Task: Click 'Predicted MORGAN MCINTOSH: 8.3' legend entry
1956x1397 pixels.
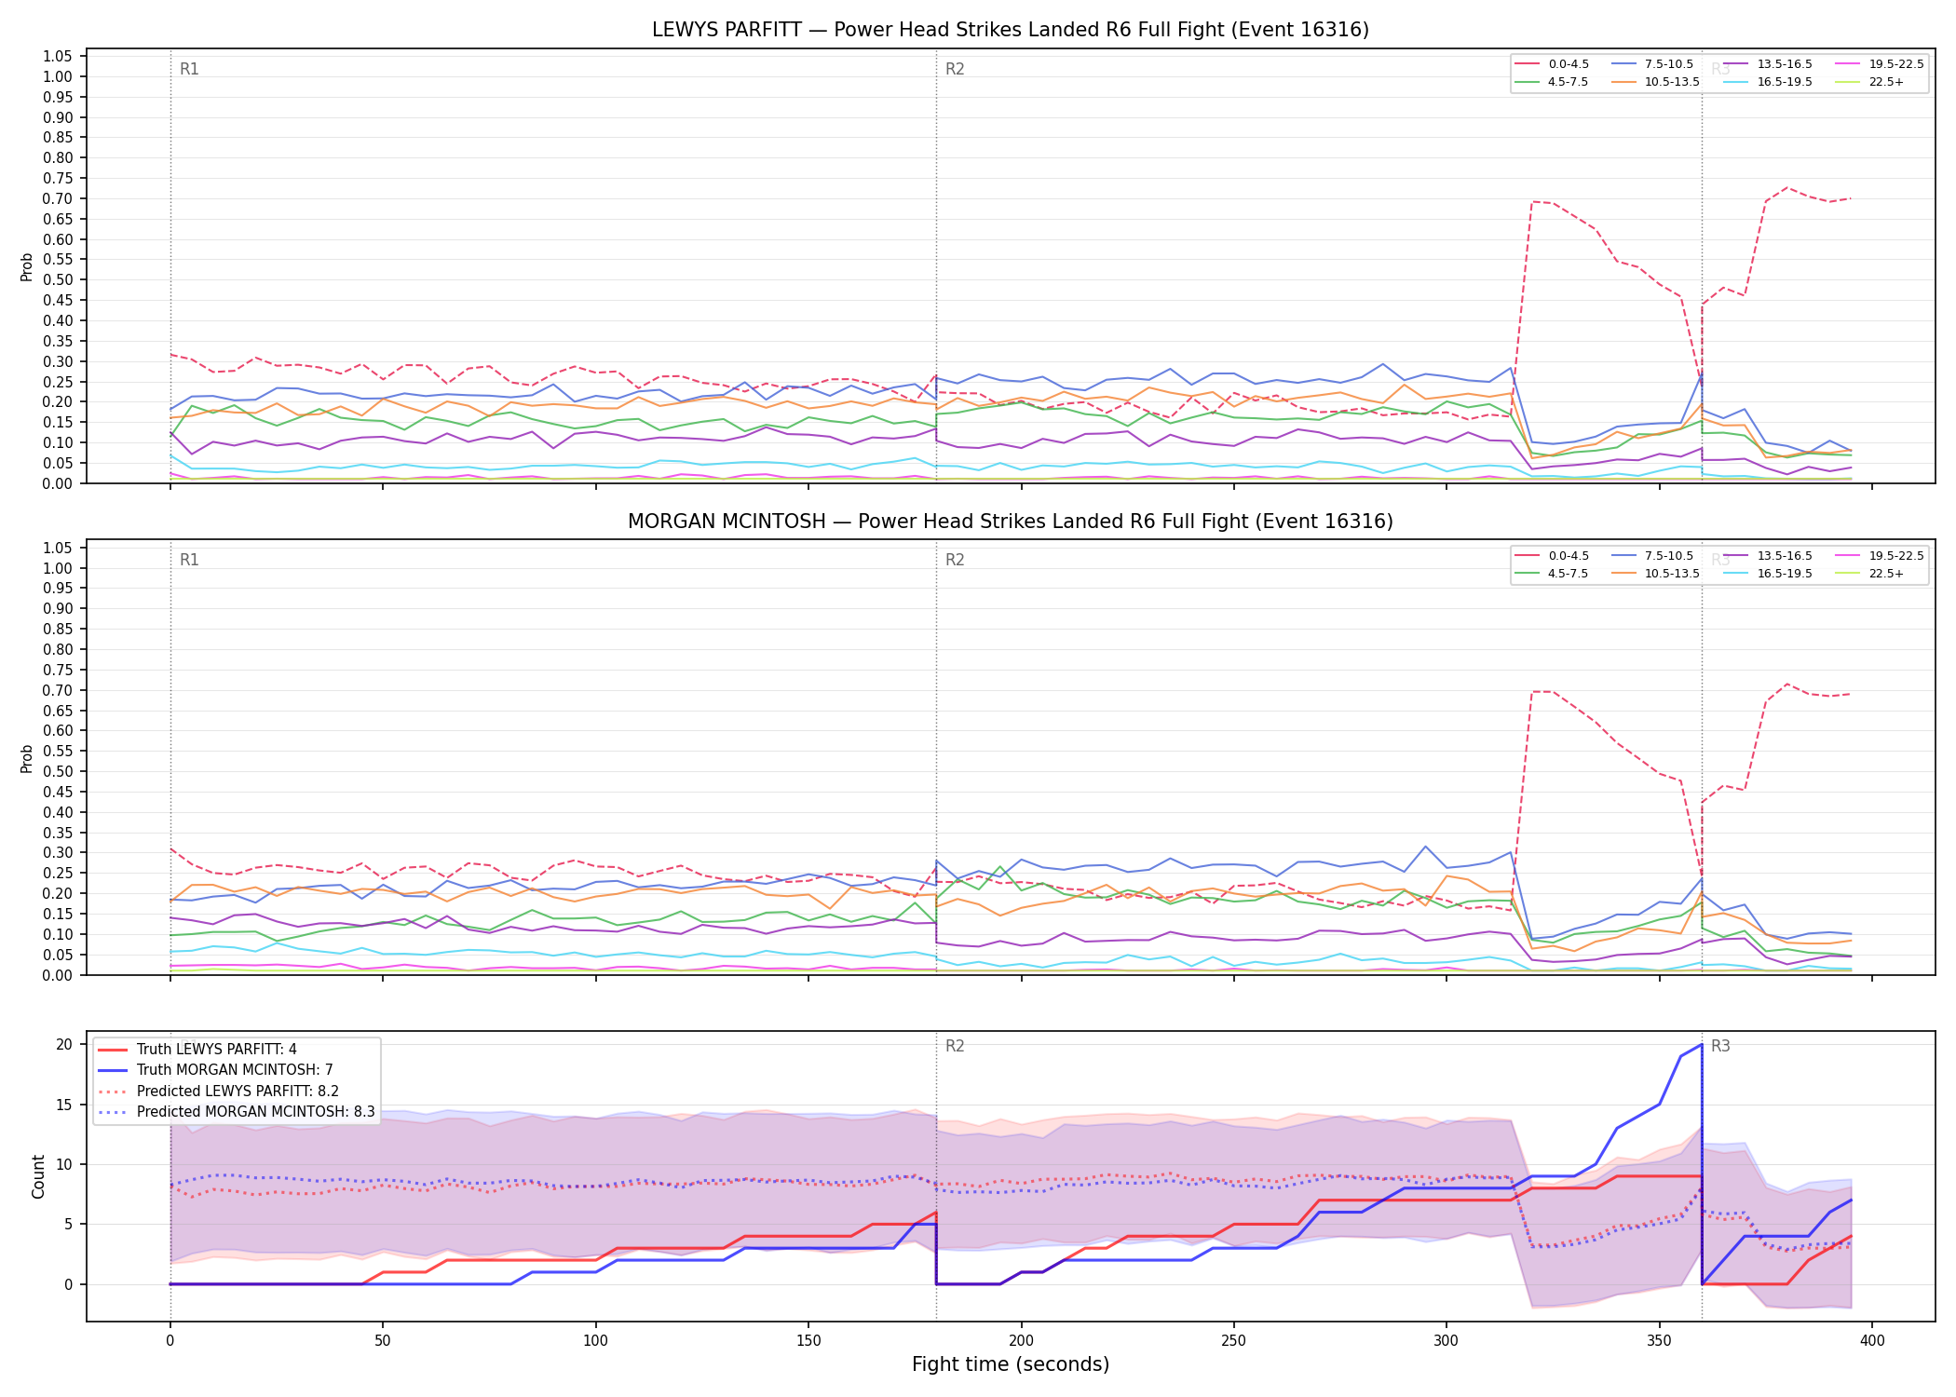Action: point(237,1112)
